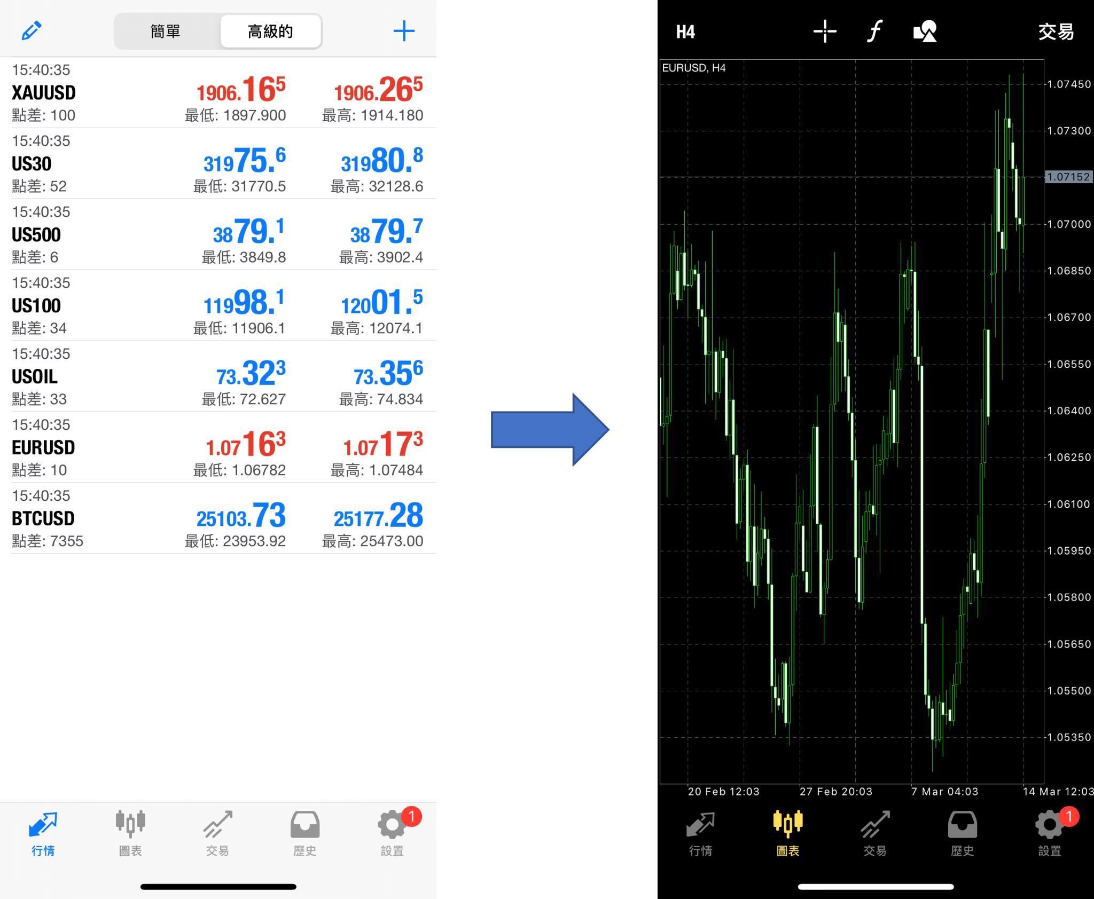Image resolution: width=1094 pixels, height=899 pixels.
Task: Select 交易 trade tab on chart screen
Action: (875, 833)
